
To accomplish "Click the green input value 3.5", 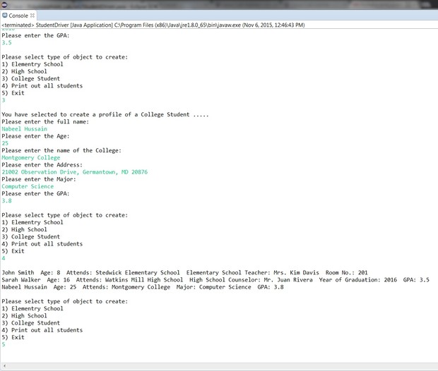I will click(6, 43).
